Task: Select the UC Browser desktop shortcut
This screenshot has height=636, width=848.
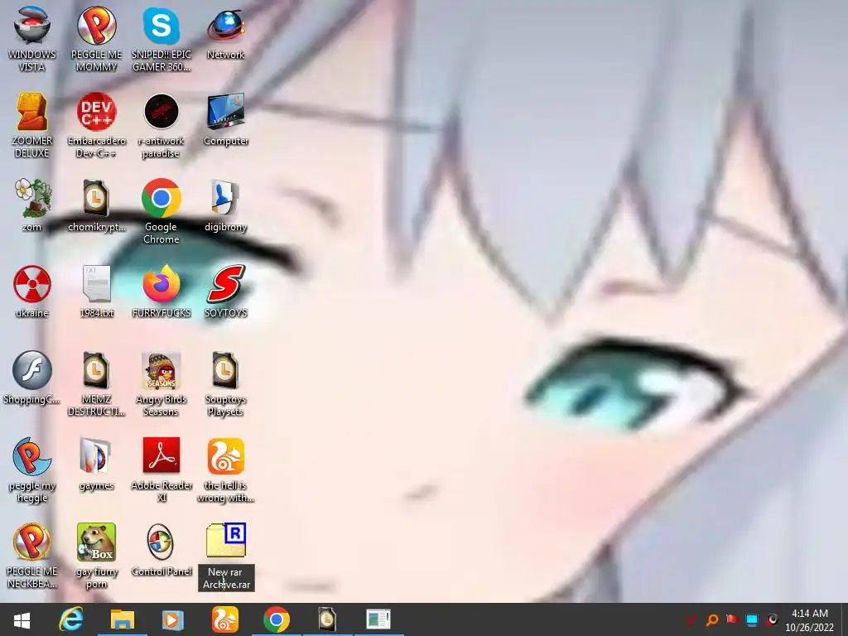Action: click(225, 469)
